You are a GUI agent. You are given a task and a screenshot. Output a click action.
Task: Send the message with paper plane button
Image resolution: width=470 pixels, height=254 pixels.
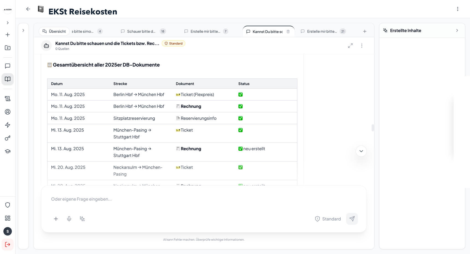pyautogui.click(x=352, y=219)
